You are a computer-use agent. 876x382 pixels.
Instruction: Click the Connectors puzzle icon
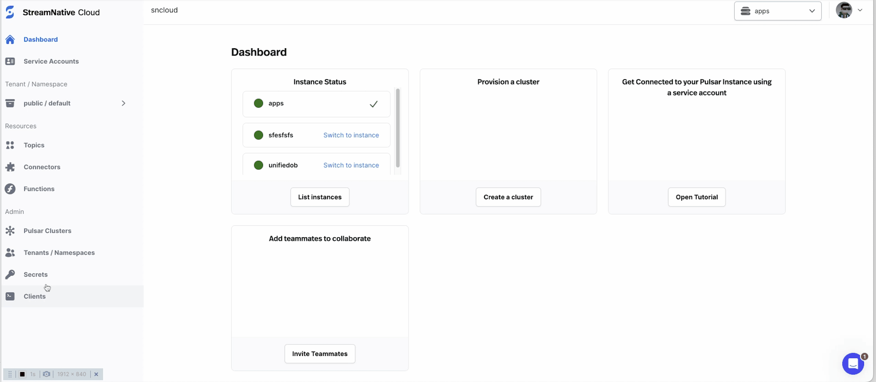point(10,167)
